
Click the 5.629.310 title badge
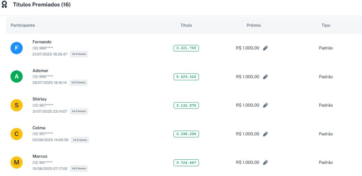[x=186, y=77]
